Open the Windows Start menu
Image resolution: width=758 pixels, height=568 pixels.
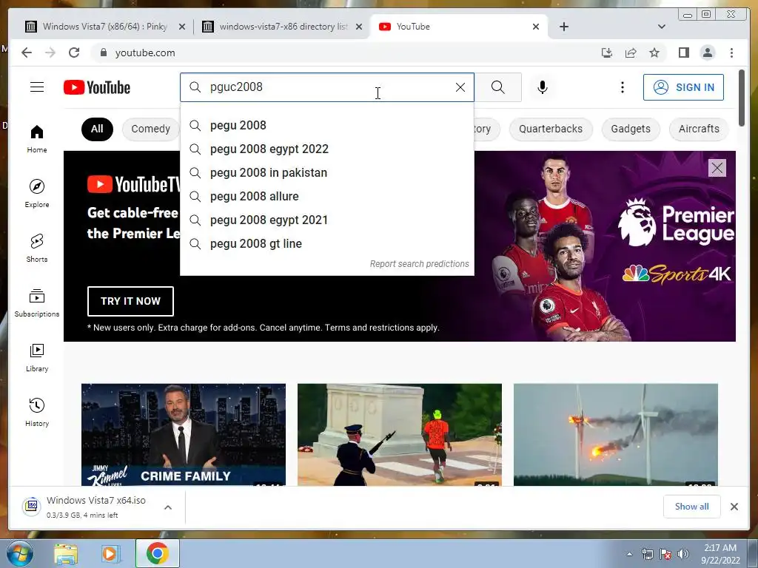coord(19,553)
